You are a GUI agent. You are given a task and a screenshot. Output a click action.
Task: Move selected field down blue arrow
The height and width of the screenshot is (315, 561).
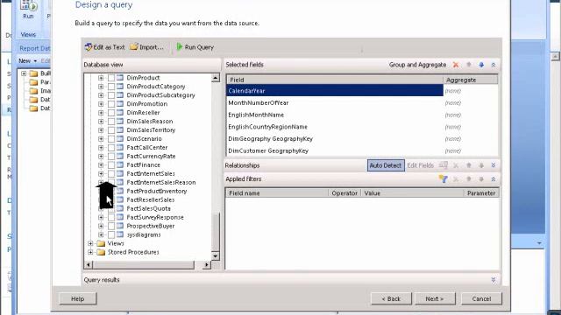(x=481, y=65)
